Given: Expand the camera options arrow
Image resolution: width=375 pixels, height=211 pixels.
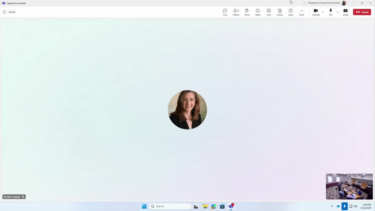Looking at the screenshot, I should [323, 12].
